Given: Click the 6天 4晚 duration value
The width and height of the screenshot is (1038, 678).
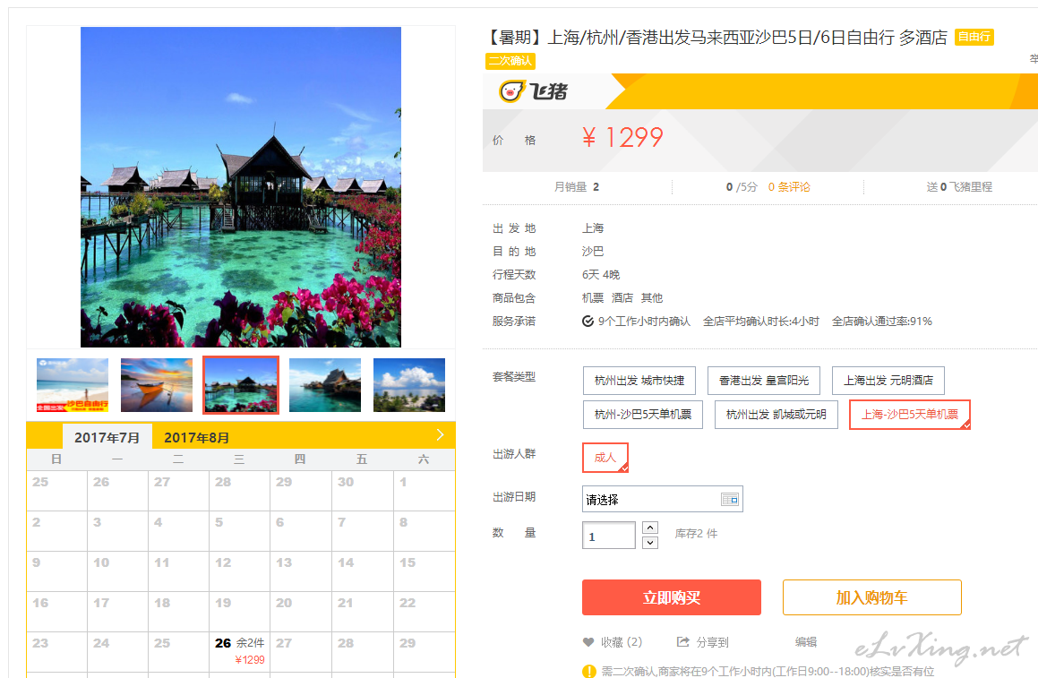Looking at the screenshot, I should (x=601, y=275).
